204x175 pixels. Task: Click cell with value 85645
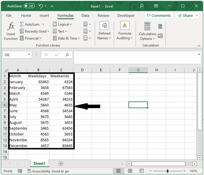pos(61,146)
